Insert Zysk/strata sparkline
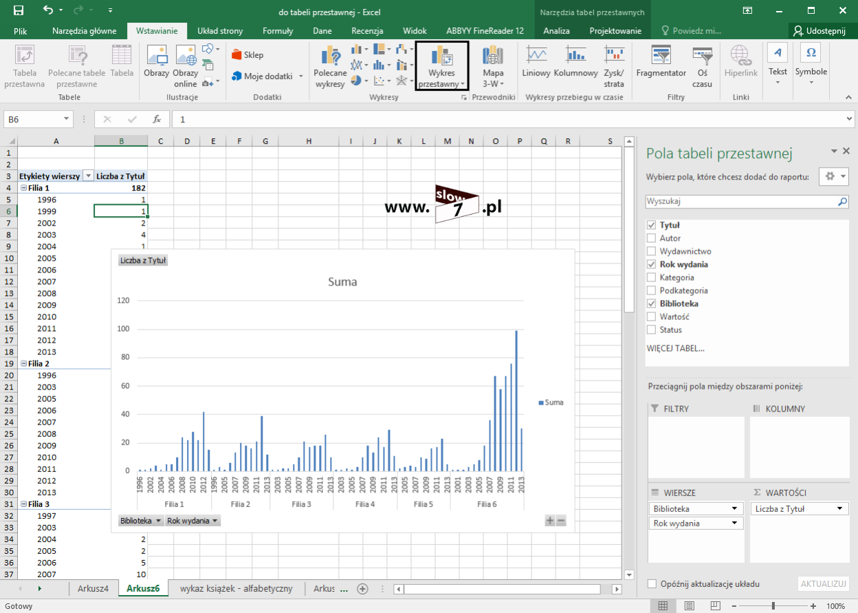Screen dimensions: 858x613 pyautogui.click(x=614, y=66)
